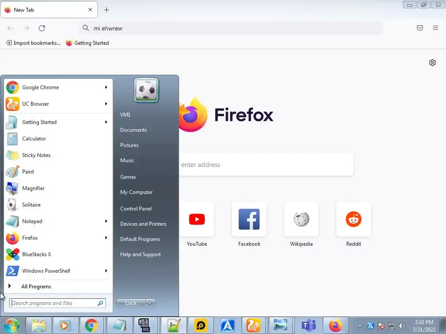Viewport: 446px width, 334px height.
Task: Click the volume speaker tray icon
Action: tap(402, 326)
